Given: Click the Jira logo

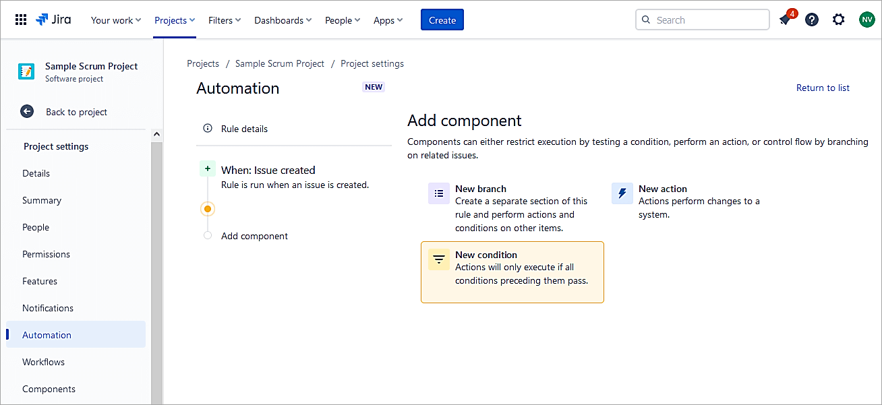Looking at the screenshot, I should pyautogui.click(x=53, y=20).
